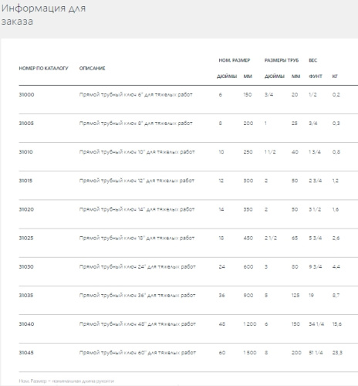Open catalog number 31030

(26, 266)
